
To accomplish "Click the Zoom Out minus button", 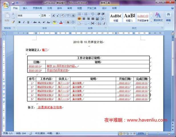I will (147, 133).
